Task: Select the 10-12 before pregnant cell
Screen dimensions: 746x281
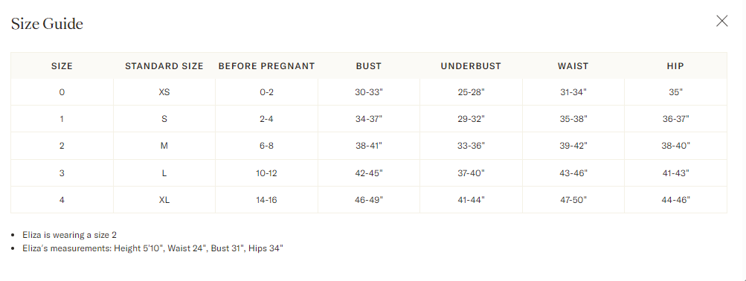Action: [x=266, y=173]
